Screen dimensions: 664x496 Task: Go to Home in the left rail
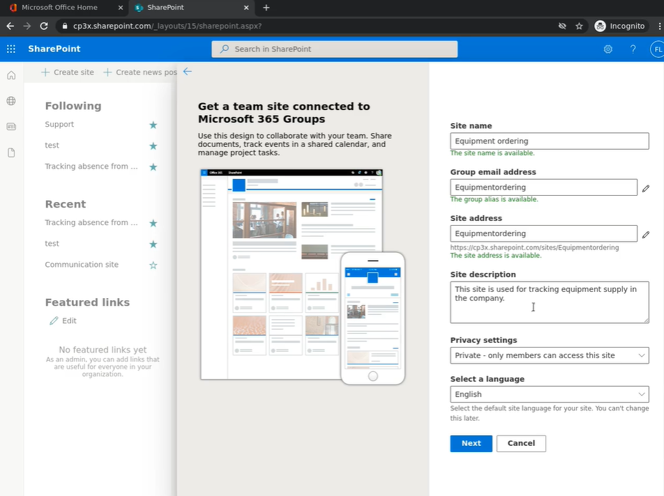pos(11,75)
